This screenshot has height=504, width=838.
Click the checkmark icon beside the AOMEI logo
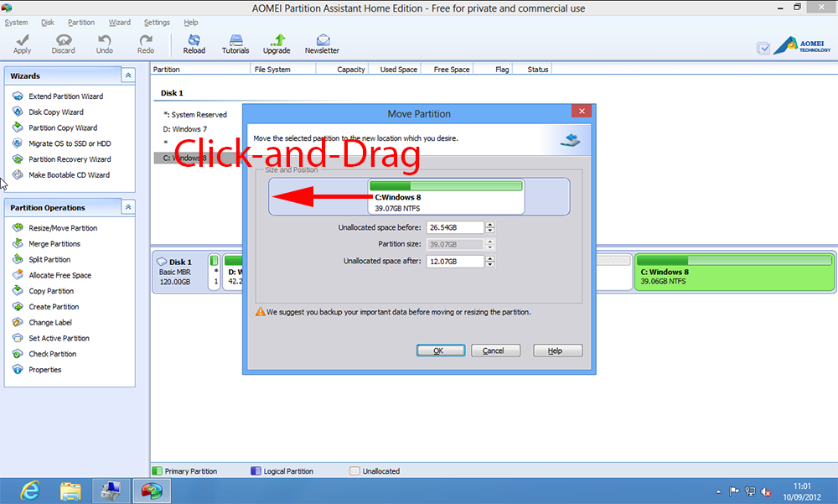(x=763, y=48)
